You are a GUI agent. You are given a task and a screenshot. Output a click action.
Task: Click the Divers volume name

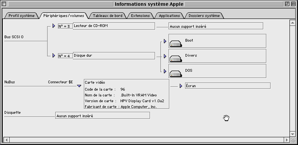tap(191, 56)
